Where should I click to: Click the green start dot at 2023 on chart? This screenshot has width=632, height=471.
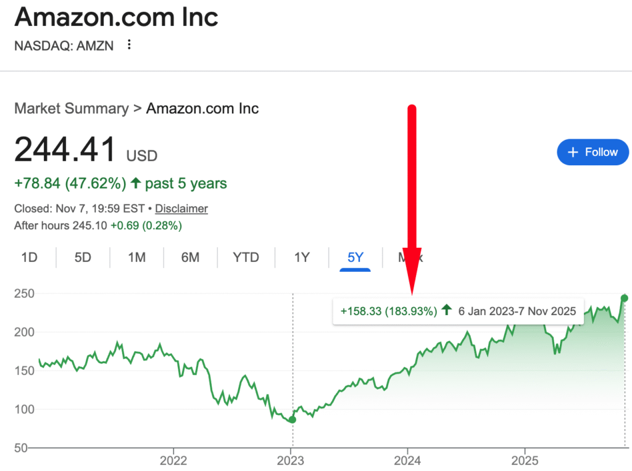[293, 419]
